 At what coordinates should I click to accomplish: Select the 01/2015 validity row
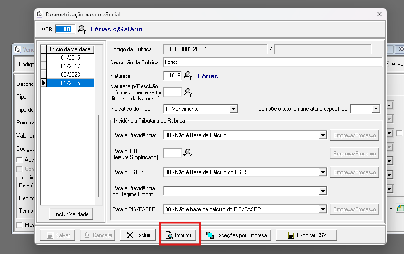70,57
